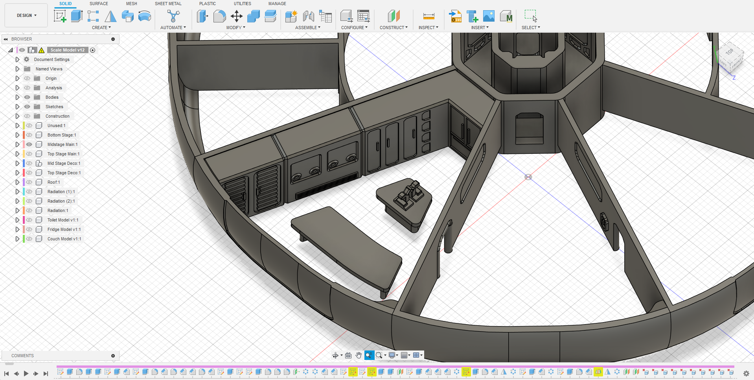The width and height of the screenshot is (754, 380).
Task: Open the Viewports layout icon
Action: tap(416, 355)
